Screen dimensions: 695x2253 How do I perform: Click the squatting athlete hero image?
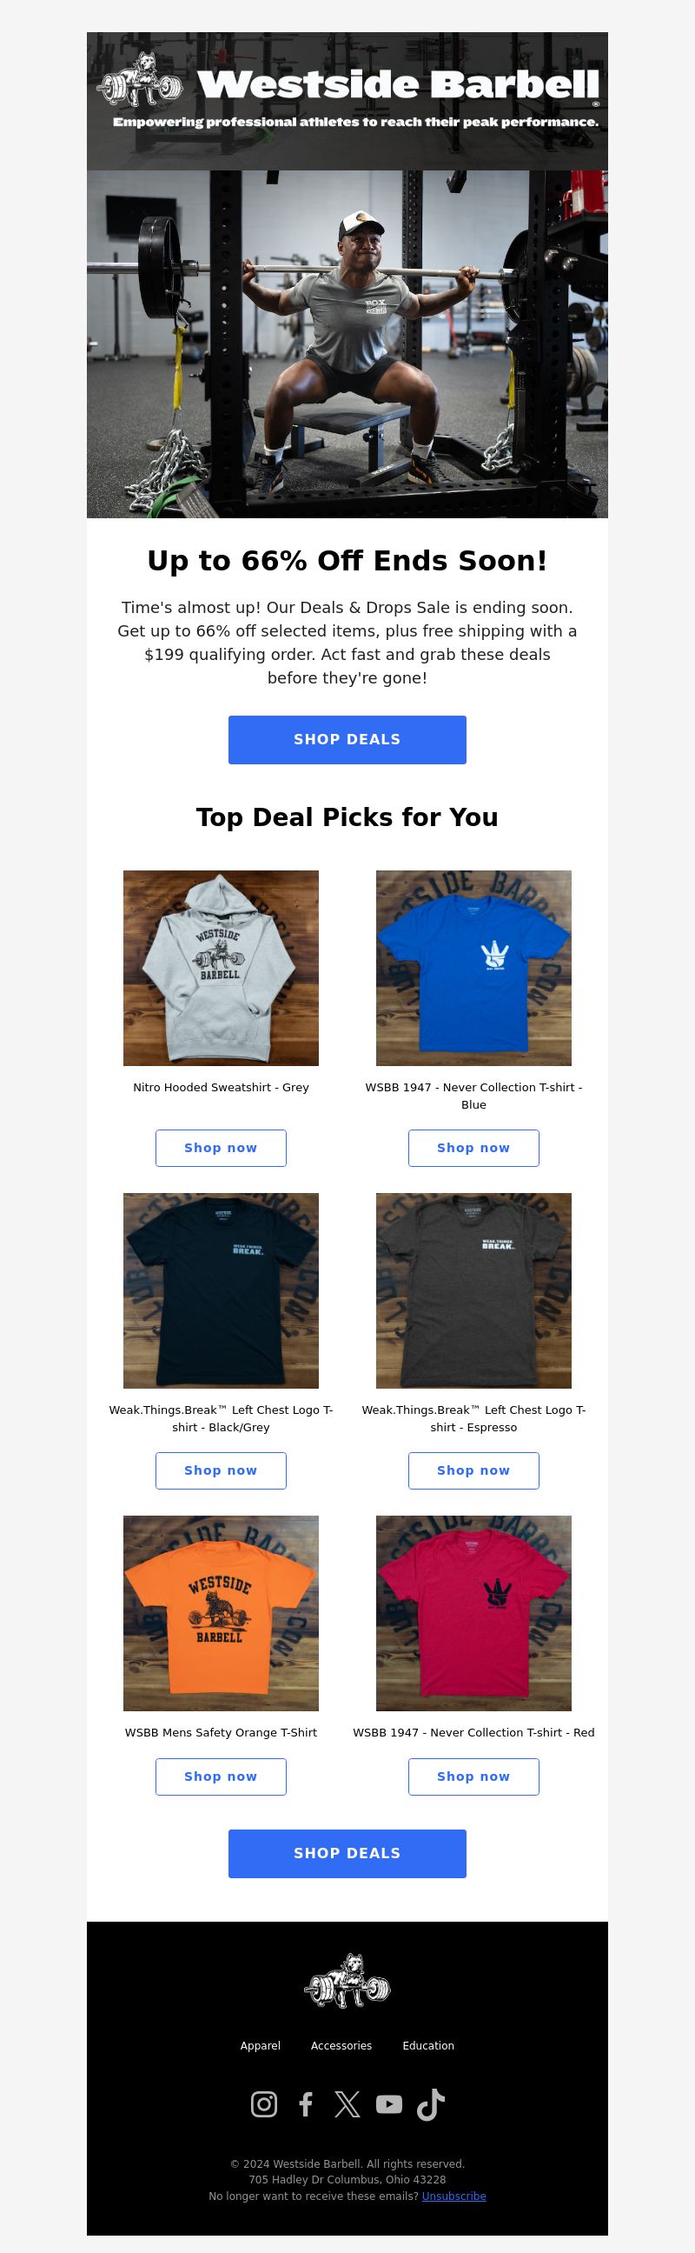(x=348, y=343)
